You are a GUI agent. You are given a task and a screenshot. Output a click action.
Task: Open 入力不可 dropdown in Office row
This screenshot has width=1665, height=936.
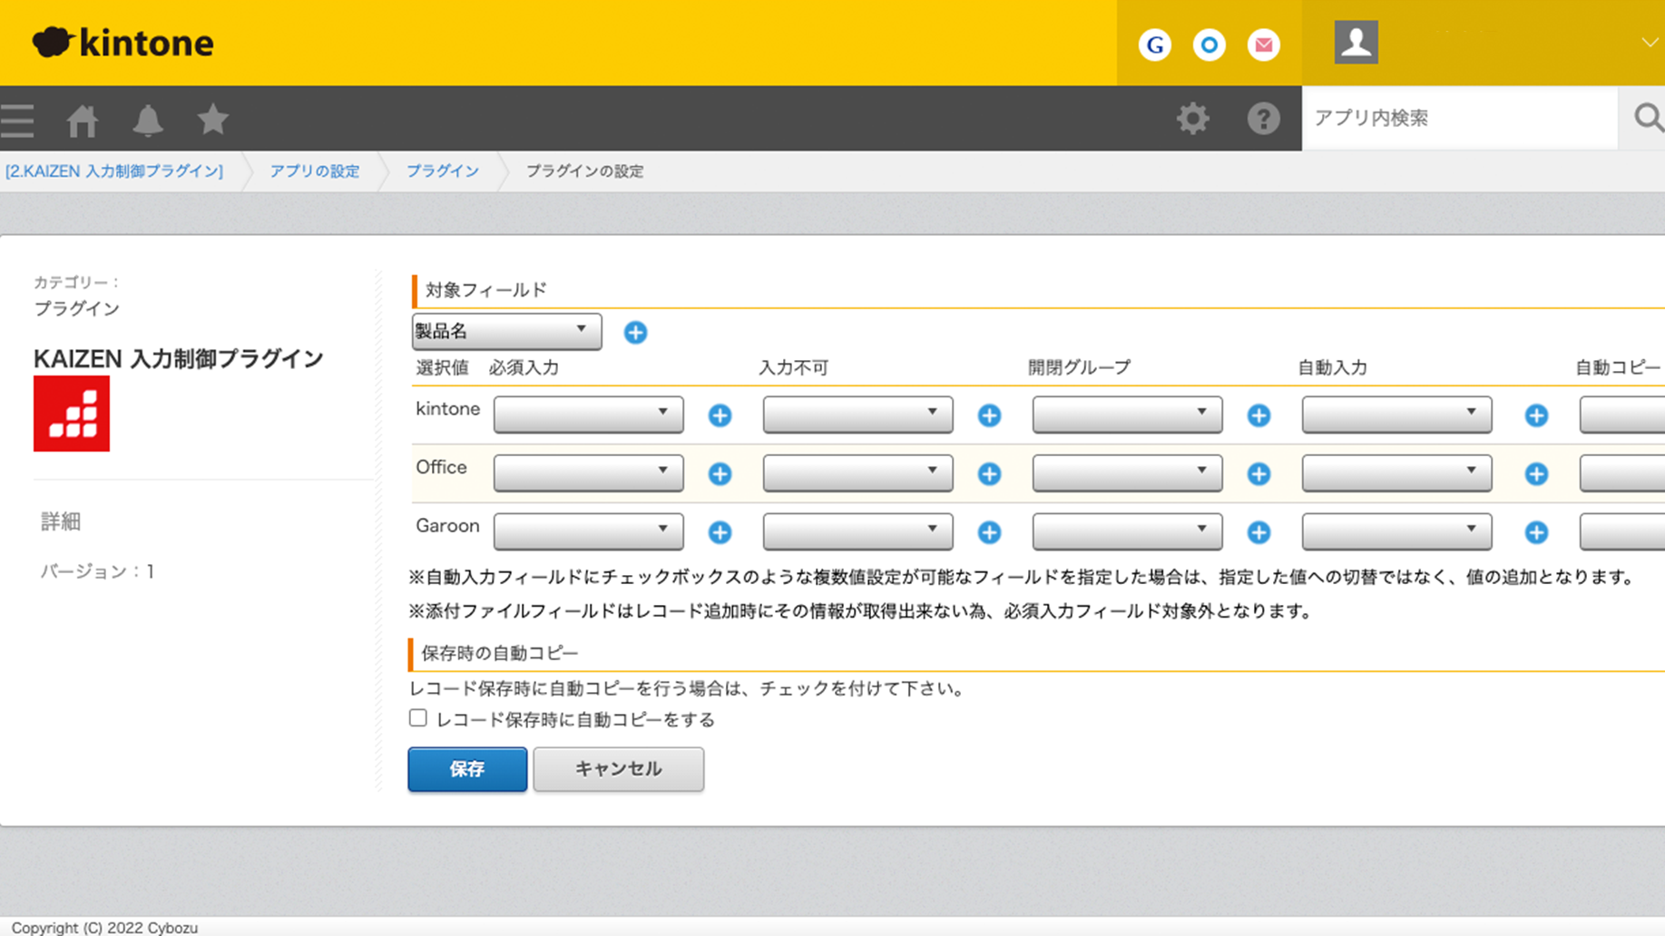(x=857, y=473)
